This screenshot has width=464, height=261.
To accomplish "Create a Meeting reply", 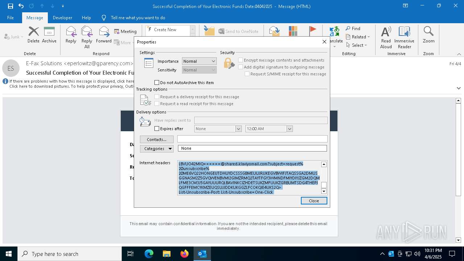I will (125, 32).
